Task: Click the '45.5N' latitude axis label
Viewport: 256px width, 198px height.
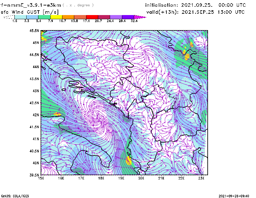Action: point(34,31)
